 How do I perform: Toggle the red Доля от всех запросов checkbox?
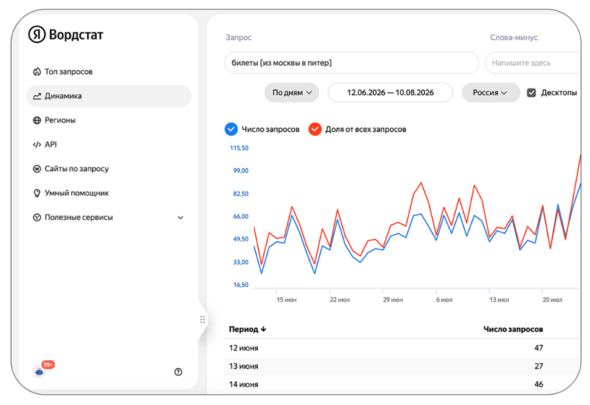click(315, 129)
